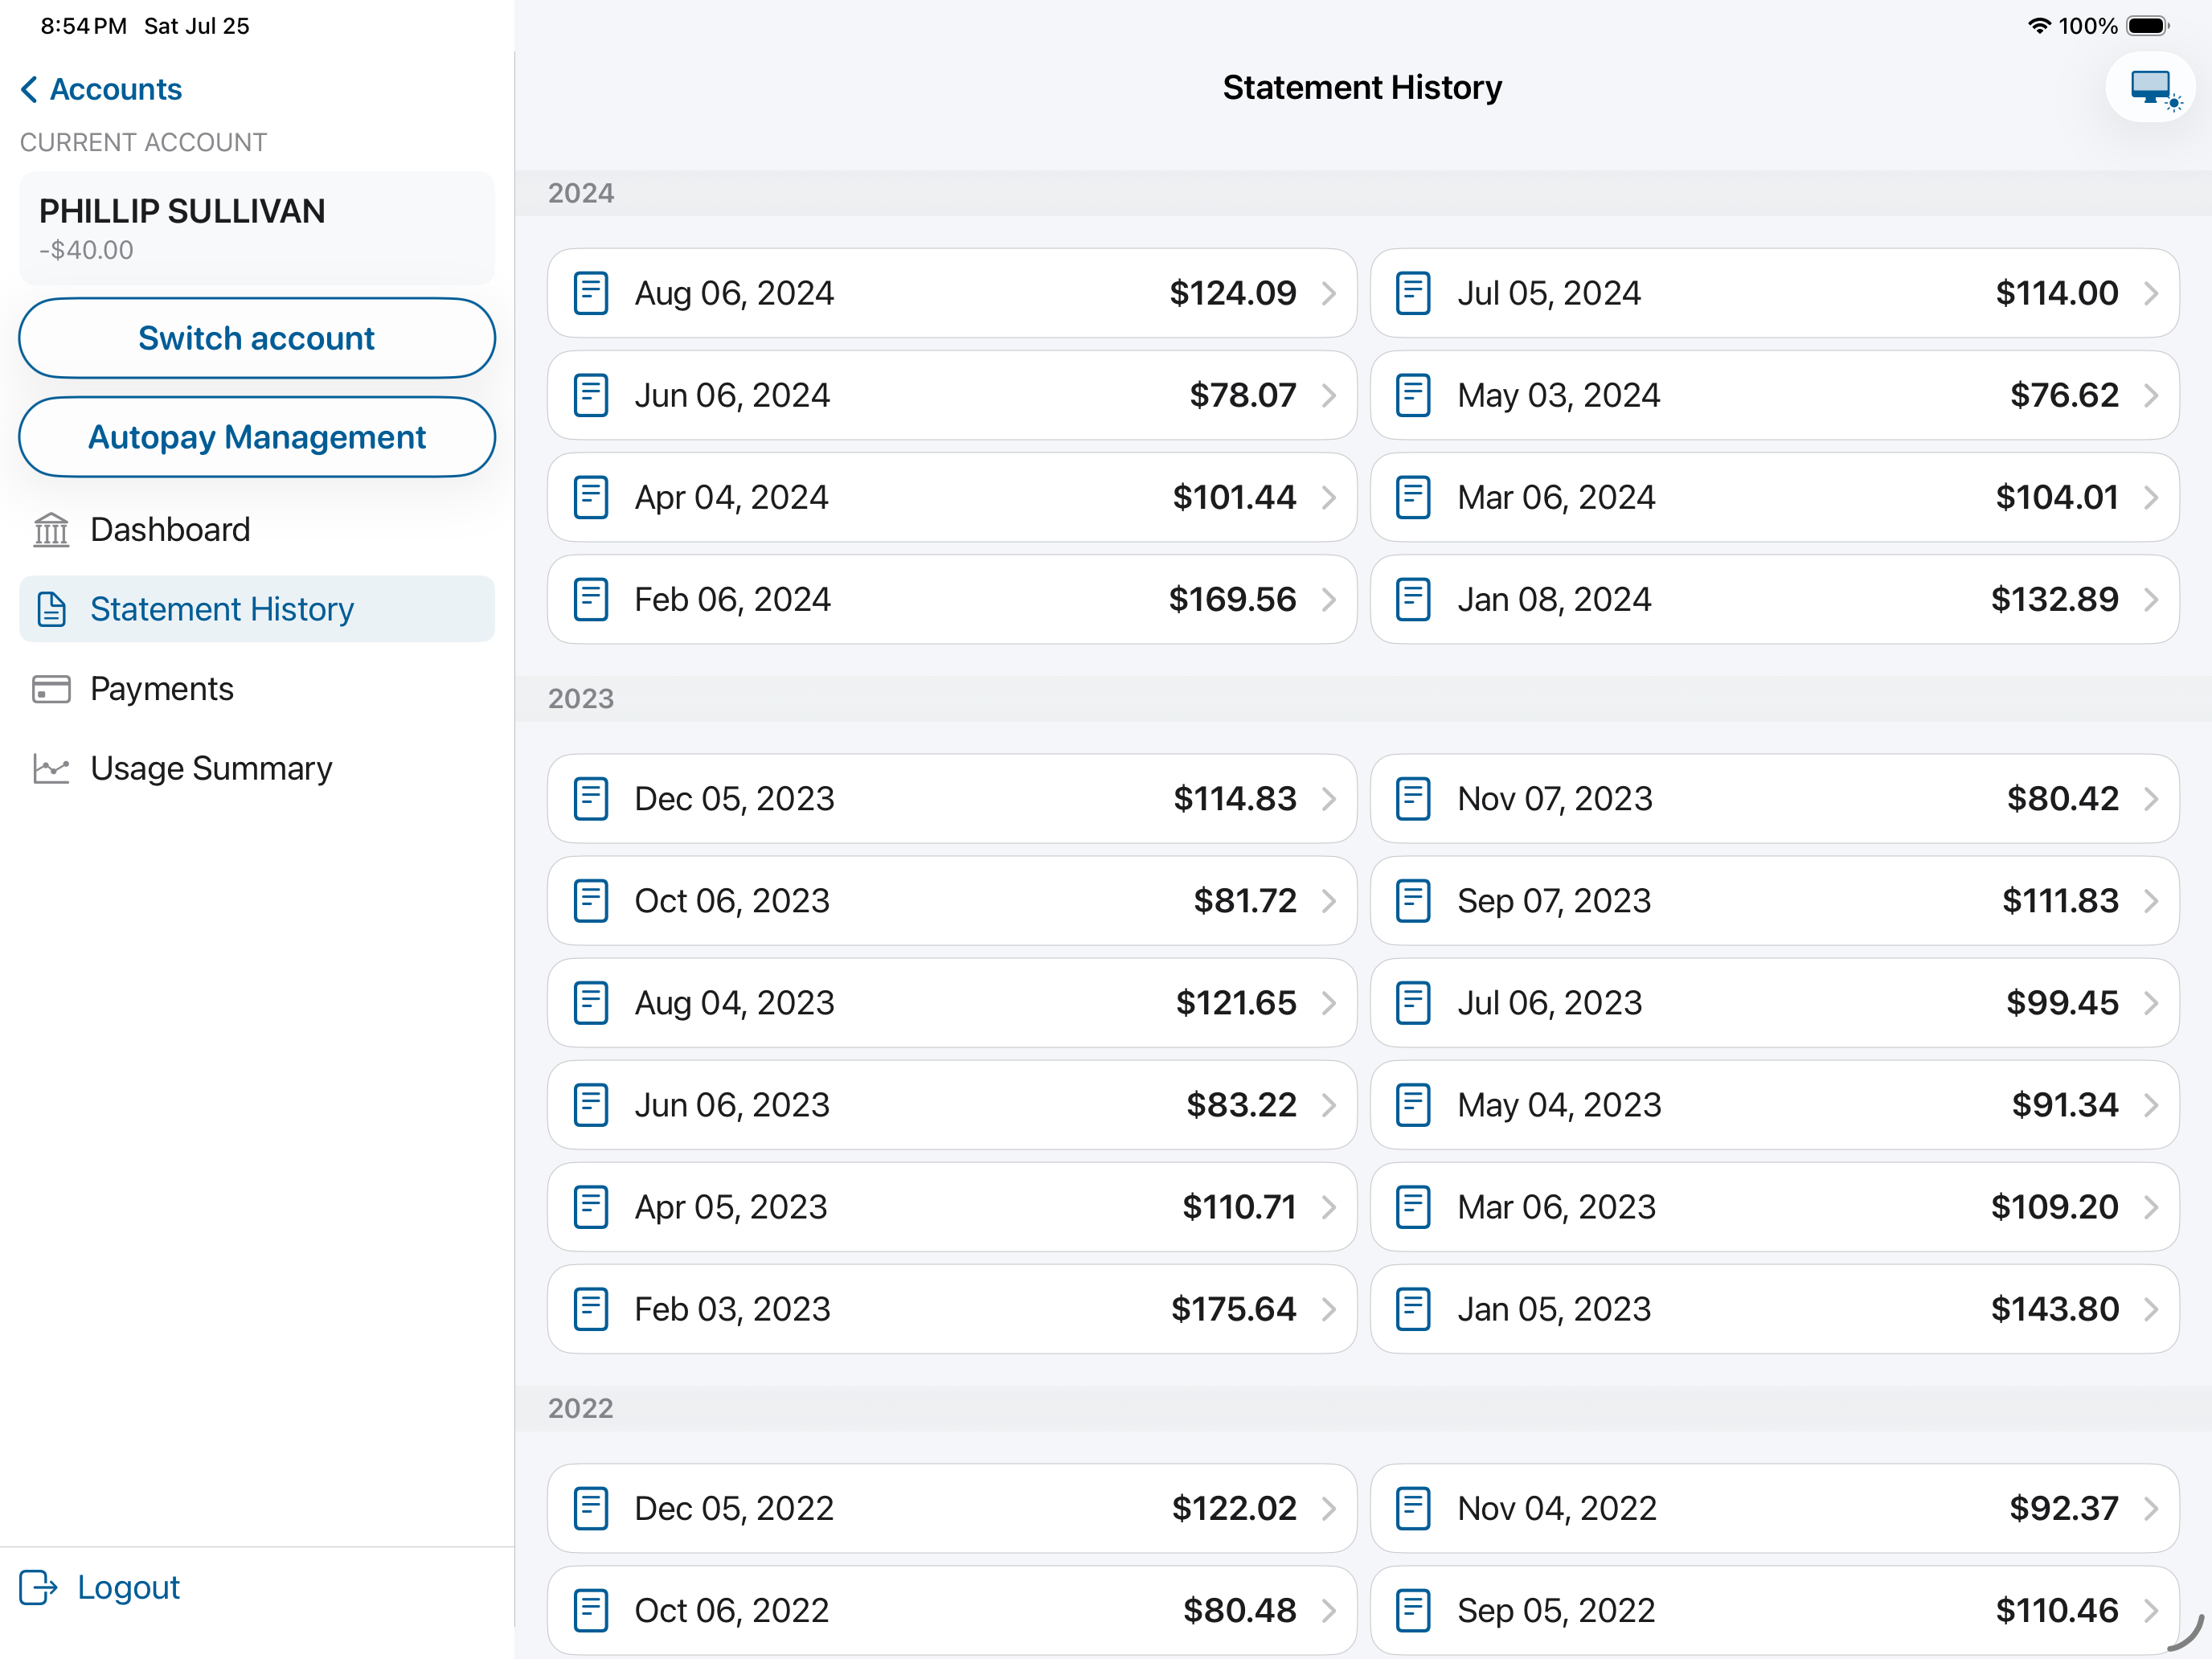
Task: Click the $111.83 amount
Action: click(2060, 901)
